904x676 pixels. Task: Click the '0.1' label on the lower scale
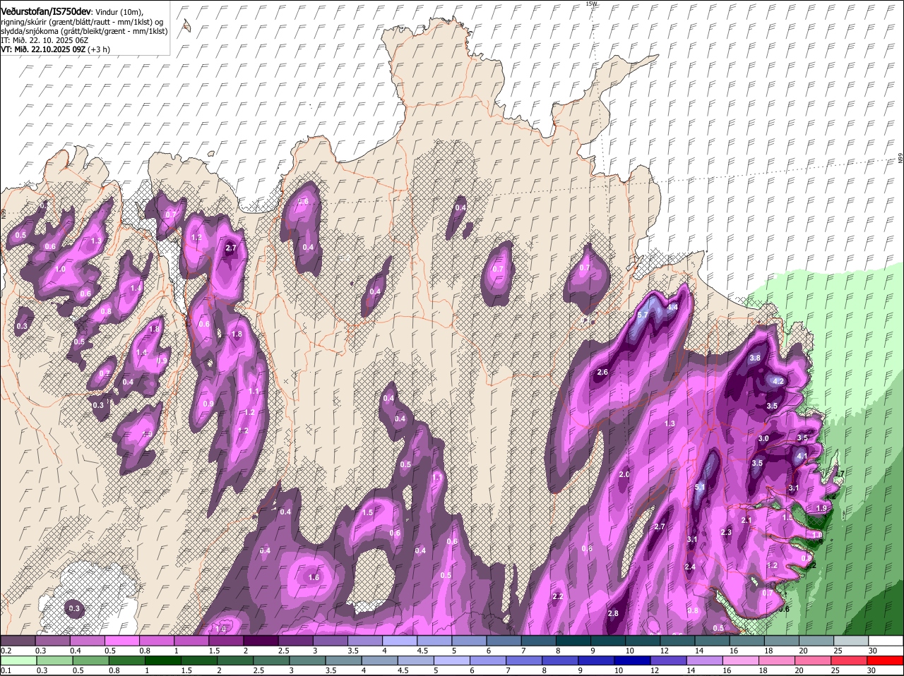tap(6, 670)
